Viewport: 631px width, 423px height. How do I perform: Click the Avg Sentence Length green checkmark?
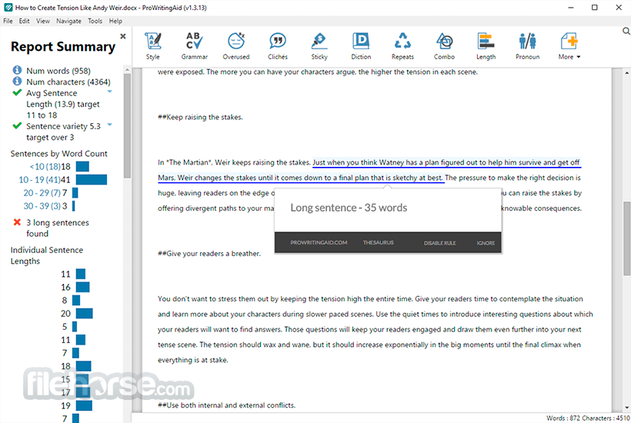click(17, 92)
